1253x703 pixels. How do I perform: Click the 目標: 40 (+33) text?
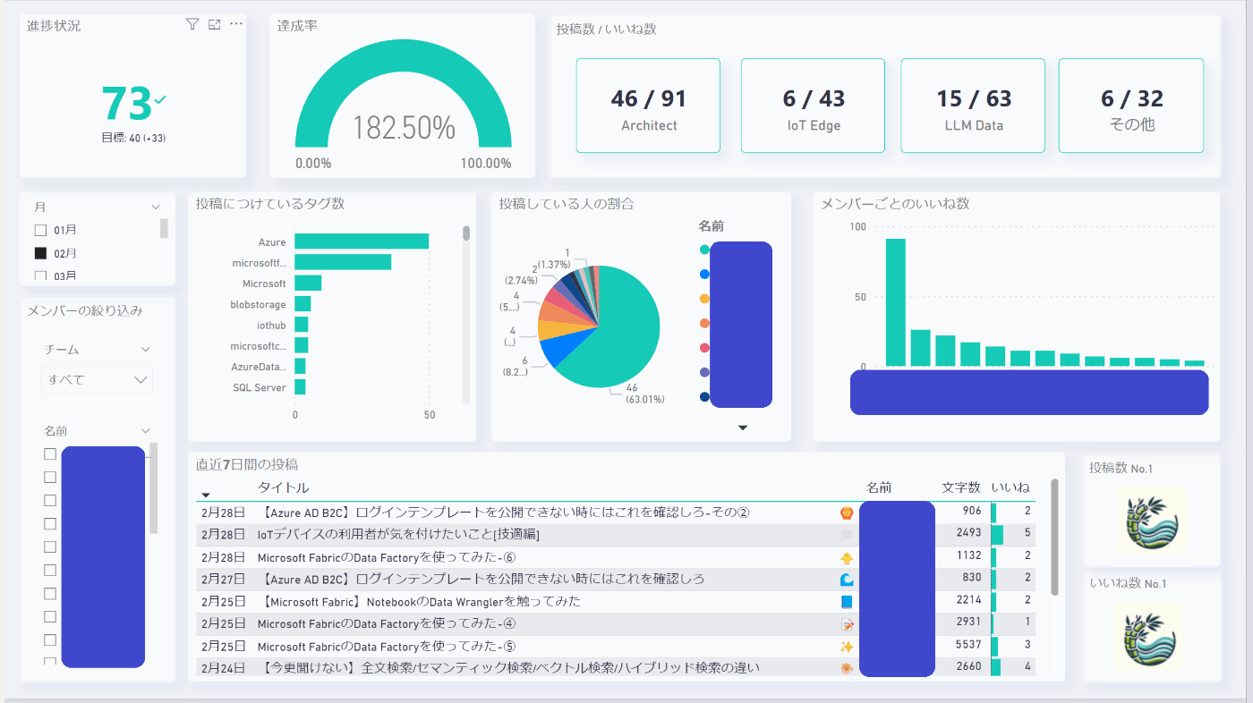[x=133, y=138]
